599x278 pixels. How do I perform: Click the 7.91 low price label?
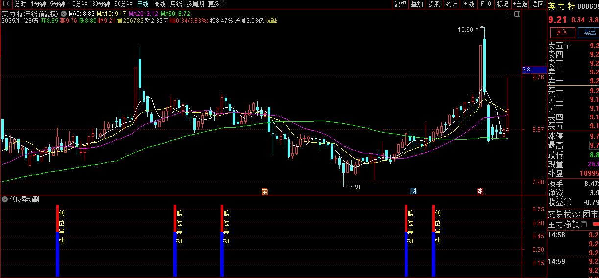pyautogui.click(x=355, y=186)
